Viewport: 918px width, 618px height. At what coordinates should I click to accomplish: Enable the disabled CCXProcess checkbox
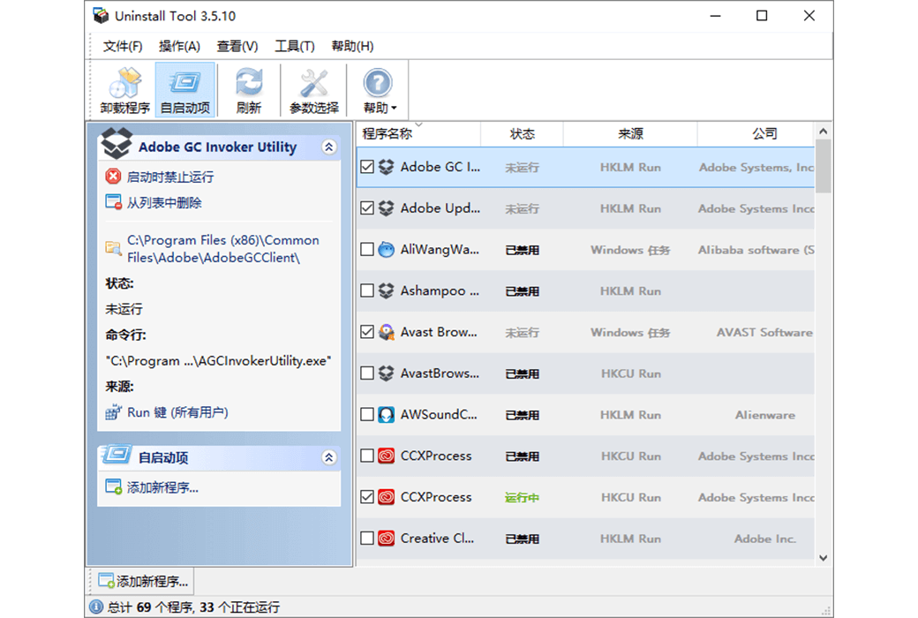coord(367,456)
